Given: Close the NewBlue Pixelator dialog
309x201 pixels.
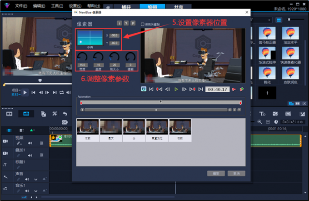Looking at the screenshot, I should [x=247, y=12].
